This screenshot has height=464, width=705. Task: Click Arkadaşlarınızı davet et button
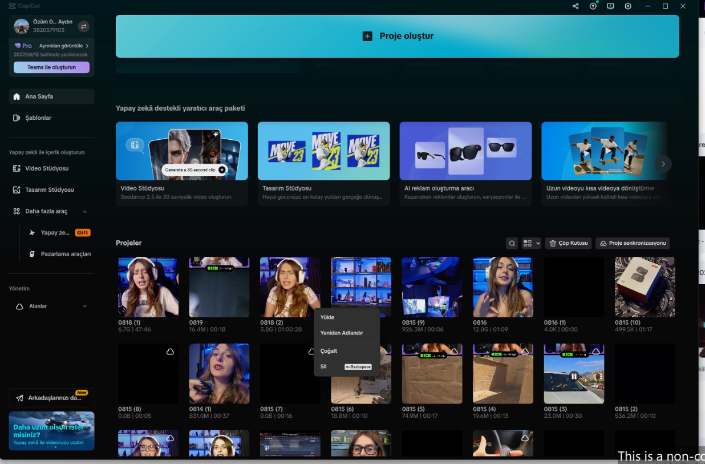[51, 398]
